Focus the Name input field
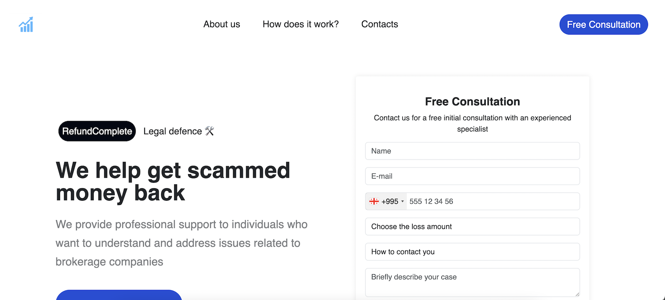This screenshot has height=300, width=665. [472, 151]
